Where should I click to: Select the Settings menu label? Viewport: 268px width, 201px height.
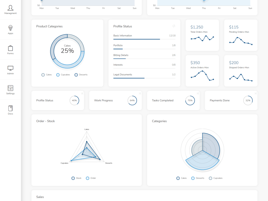pyautogui.click(x=10, y=94)
